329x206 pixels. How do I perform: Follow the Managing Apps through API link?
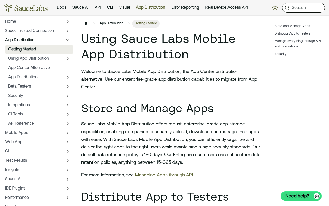[164, 175]
